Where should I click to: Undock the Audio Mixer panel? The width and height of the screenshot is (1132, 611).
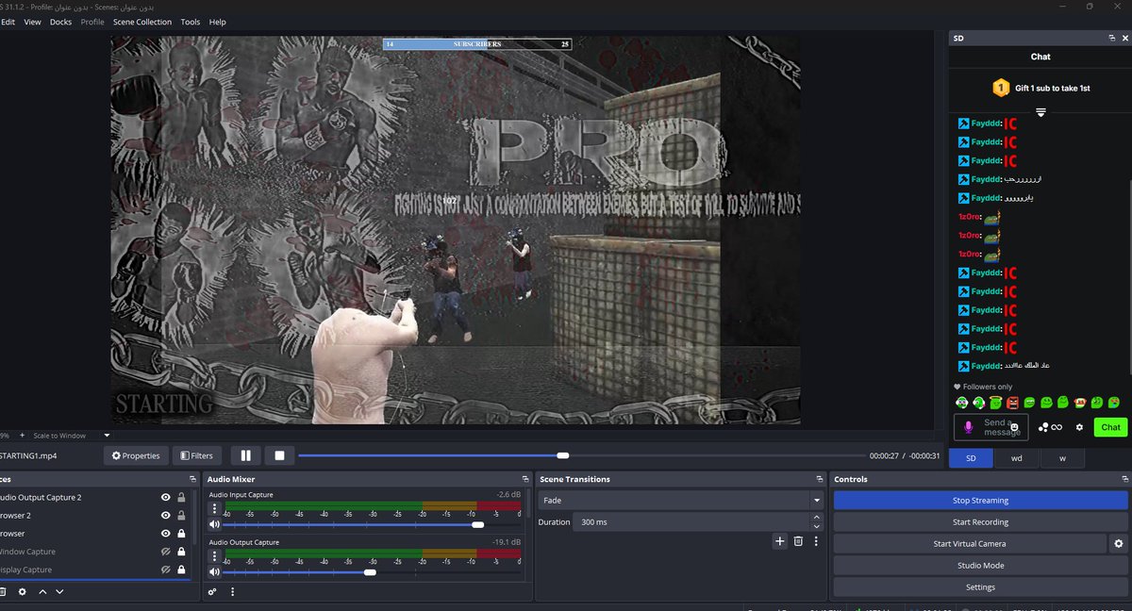525,479
